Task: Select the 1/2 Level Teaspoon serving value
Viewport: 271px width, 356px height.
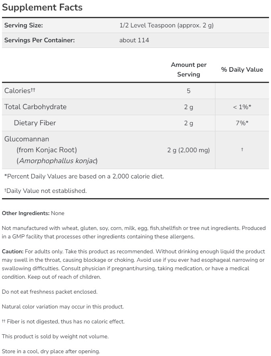Action: click(166, 25)
